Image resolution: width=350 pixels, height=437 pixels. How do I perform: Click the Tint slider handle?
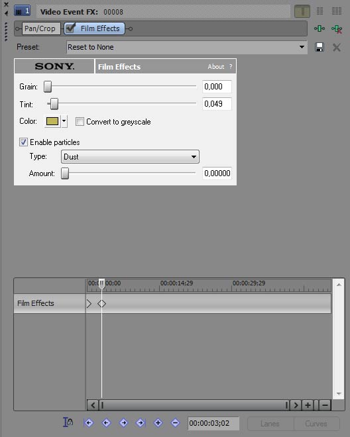coord(54,104)
